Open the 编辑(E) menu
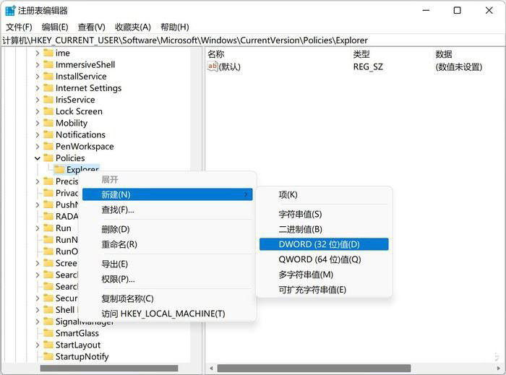 click(x=55, y=27)
